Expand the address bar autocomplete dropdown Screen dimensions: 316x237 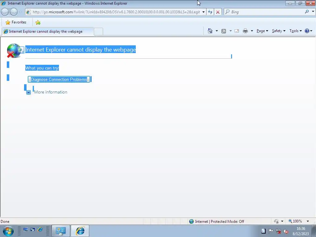tap(204, 12)
